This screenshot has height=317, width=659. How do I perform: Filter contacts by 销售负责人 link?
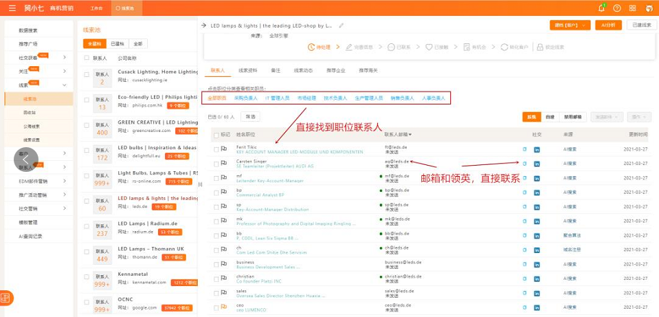tap(402, 98)
